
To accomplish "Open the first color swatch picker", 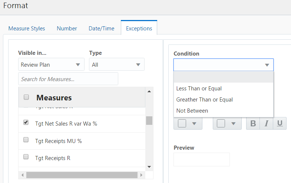I will pyautogui.click(x=188, y=123).
